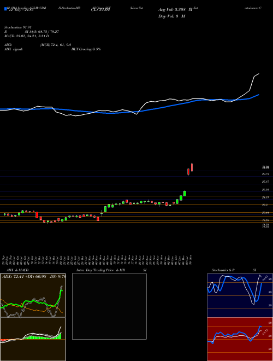Click the 'ADX: 72.41 +DY: 60.98 -DY: 9.76' header
The height and width of the screenshot is (361, 273).
point(34,276)
